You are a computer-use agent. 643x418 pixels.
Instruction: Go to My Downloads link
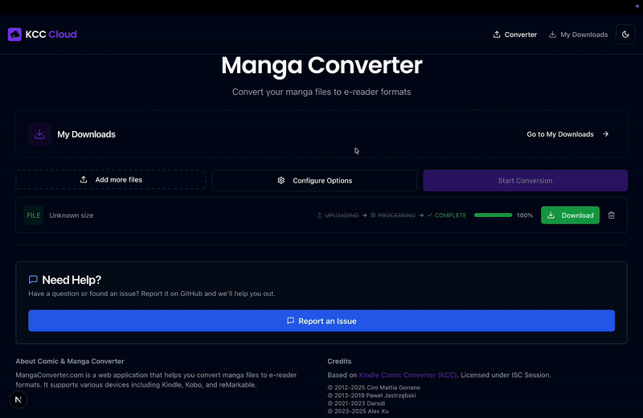567,134
